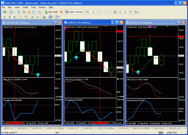The height and width of the screenshot is (135, 188).
Task: Open the Tools menu
Action: click(33, 7)
